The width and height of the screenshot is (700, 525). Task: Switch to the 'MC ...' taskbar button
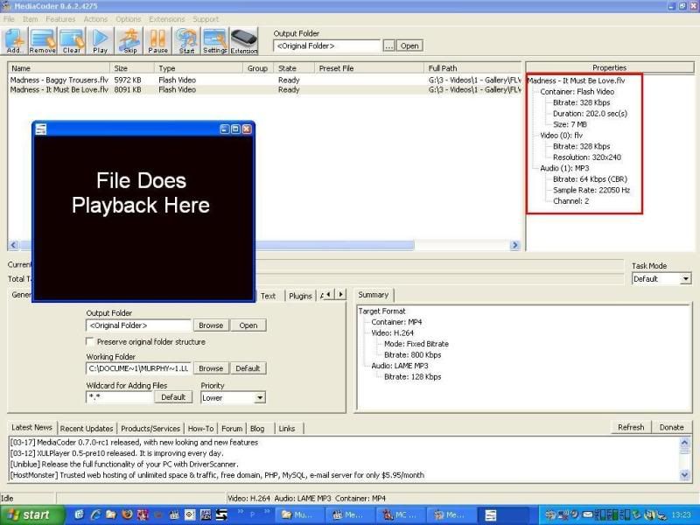400,515
